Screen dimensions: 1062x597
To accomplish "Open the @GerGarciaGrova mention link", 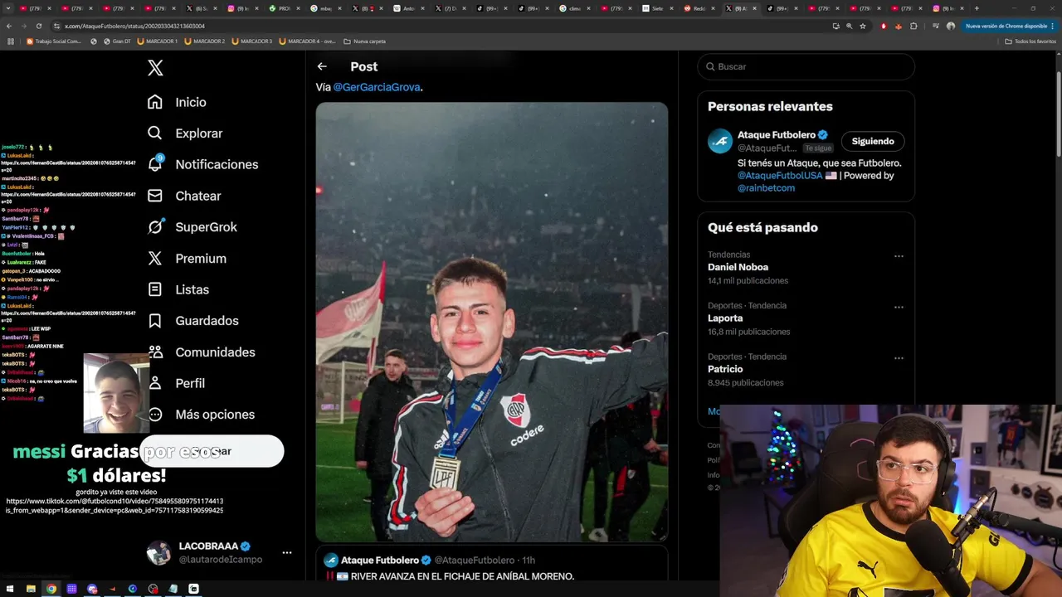I will tap(377, 87).
